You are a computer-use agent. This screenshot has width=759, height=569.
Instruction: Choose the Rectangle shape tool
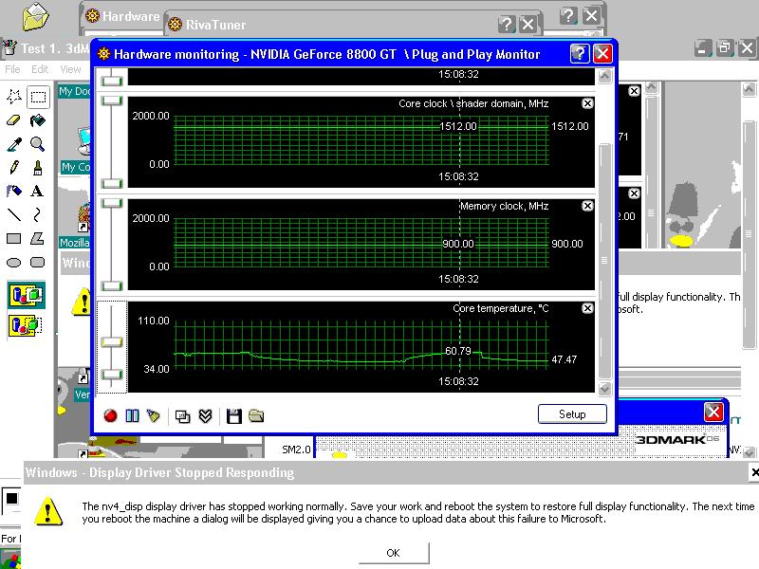[x=14, y=238]
